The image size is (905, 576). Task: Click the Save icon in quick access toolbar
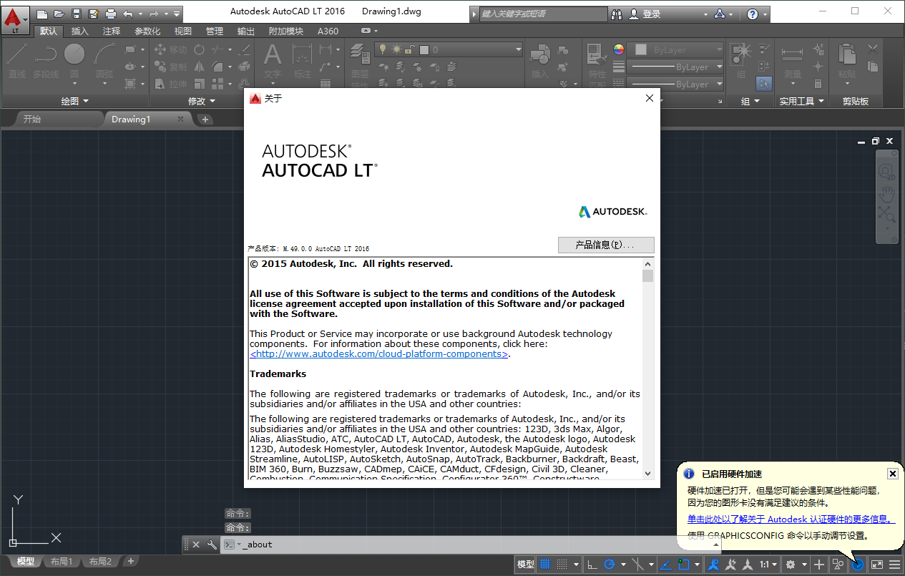click(76, 14)
